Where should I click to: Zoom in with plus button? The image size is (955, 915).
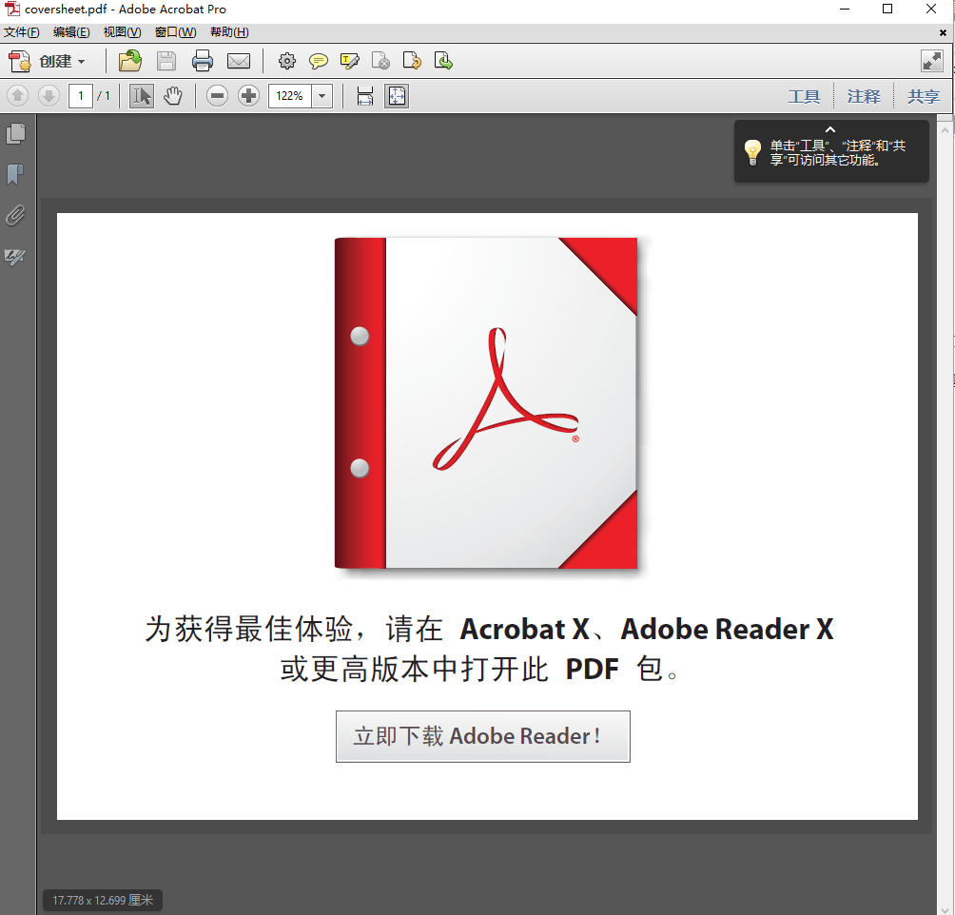click(248, 96)
